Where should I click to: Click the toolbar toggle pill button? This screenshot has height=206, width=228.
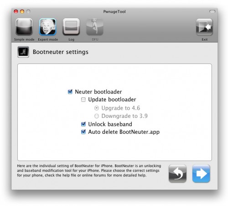(x=212, y=11)
